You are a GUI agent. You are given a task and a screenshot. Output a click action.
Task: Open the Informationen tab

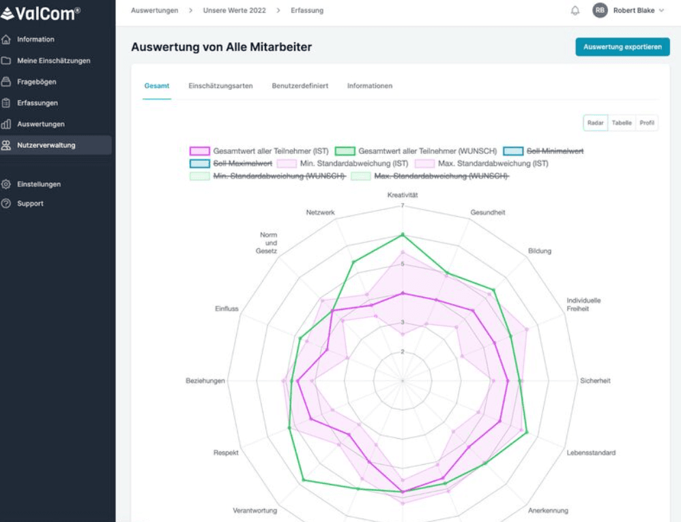pyautogui.click(x=370, y=86)
